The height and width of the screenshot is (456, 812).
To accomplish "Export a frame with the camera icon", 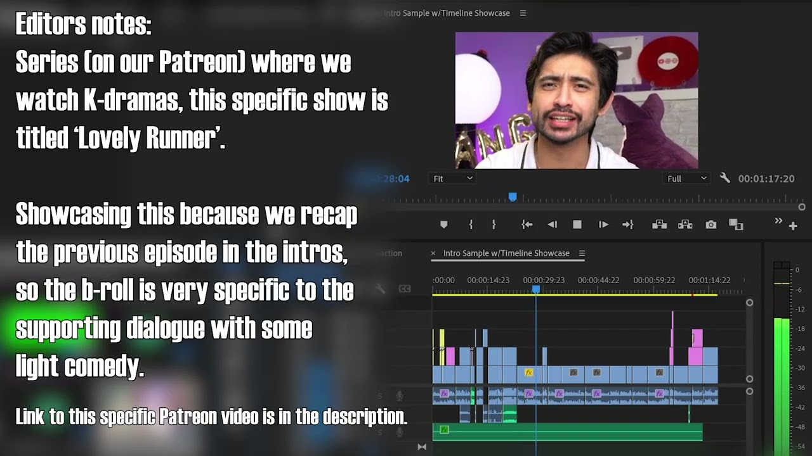I will pyautogui.click(x=711, y=225).
